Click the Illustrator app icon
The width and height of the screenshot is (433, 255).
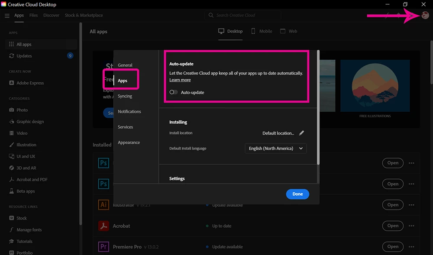click(103, 205)
